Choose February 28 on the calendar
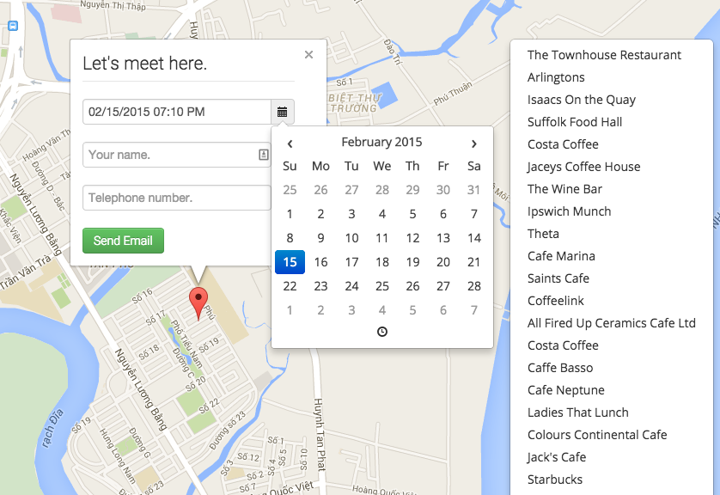 click(473, 286)
